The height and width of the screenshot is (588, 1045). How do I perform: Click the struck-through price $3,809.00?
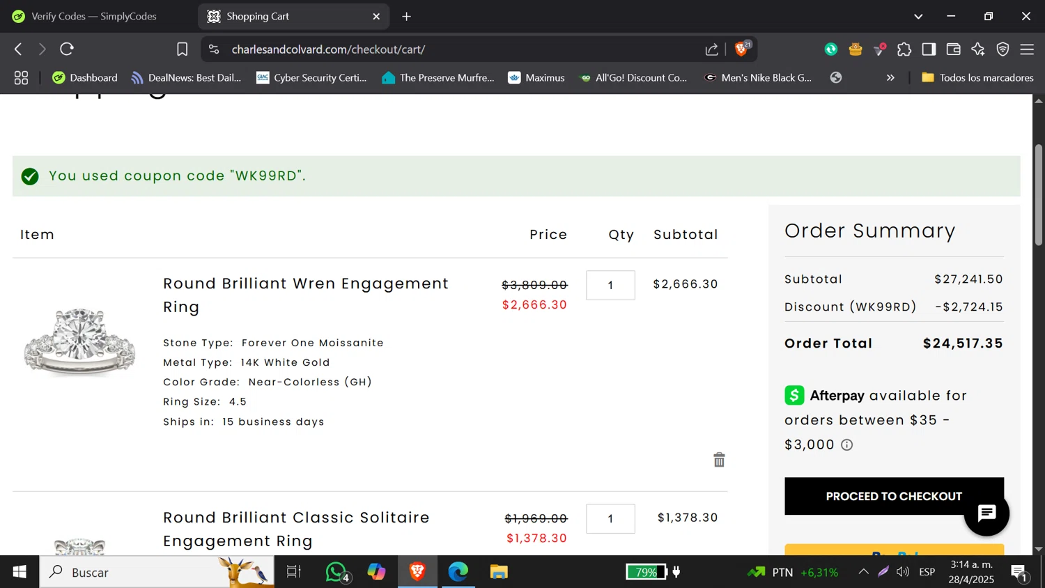pos(534,285)
